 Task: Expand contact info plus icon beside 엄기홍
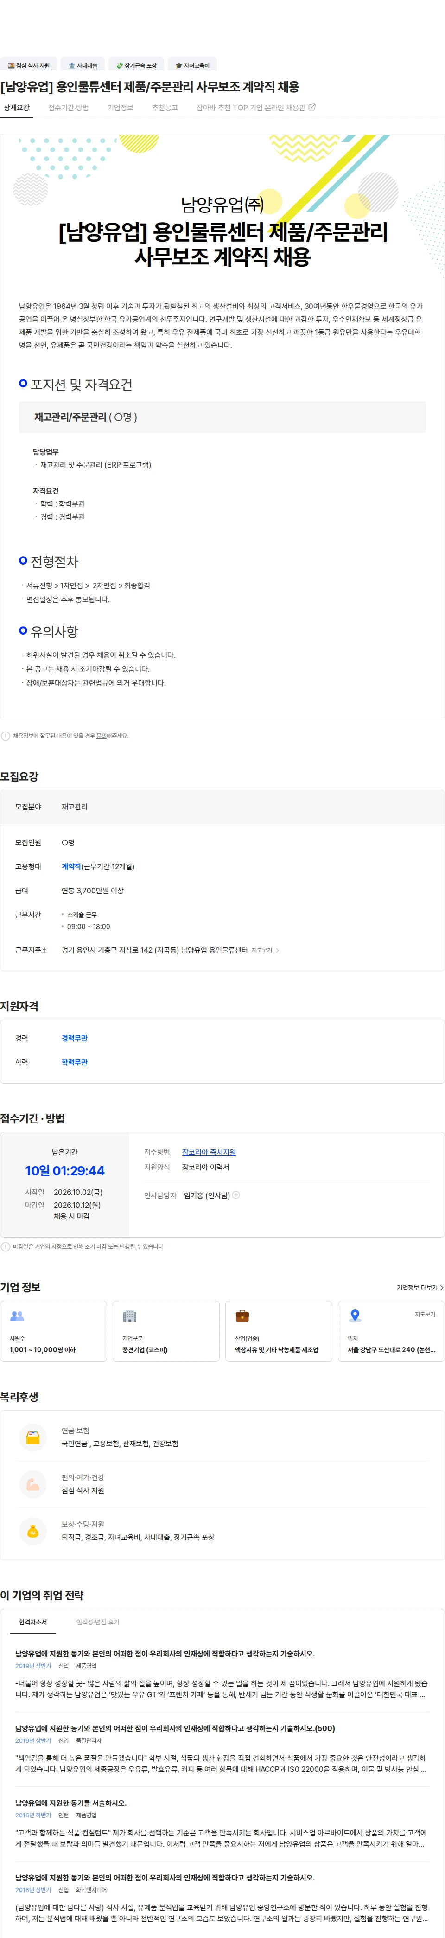coord(236,1195)
